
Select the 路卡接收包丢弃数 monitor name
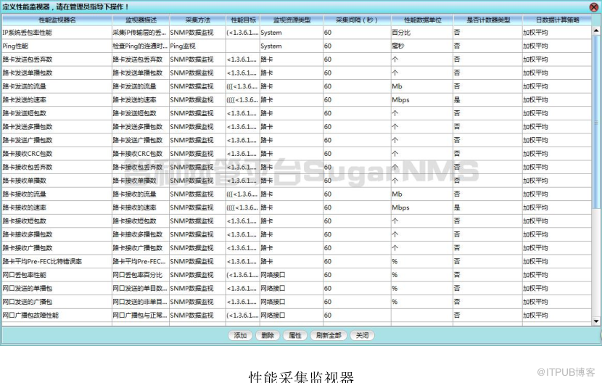[x=28, y=167]
